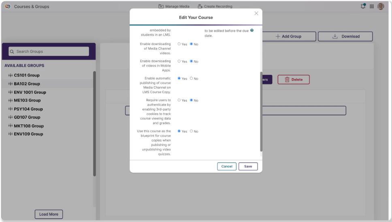Click the Save button
The width and height of the screenshot is (392, 222).
tap(248, 166)
